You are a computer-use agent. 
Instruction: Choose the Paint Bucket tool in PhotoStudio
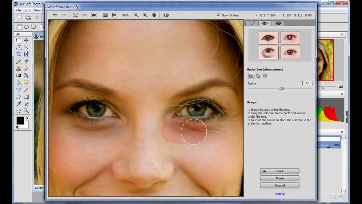[26, 76]
